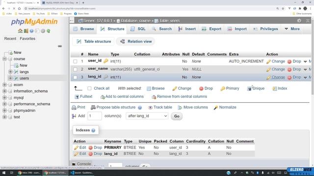
Task: Select checkbox for lang_id row
Action: (x=75, y=77)
